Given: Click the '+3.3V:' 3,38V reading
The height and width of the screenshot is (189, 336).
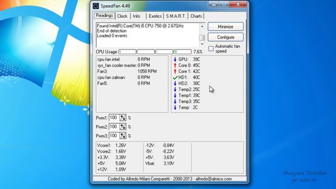Looking at the screenshot, I should (x=112, y=157).
